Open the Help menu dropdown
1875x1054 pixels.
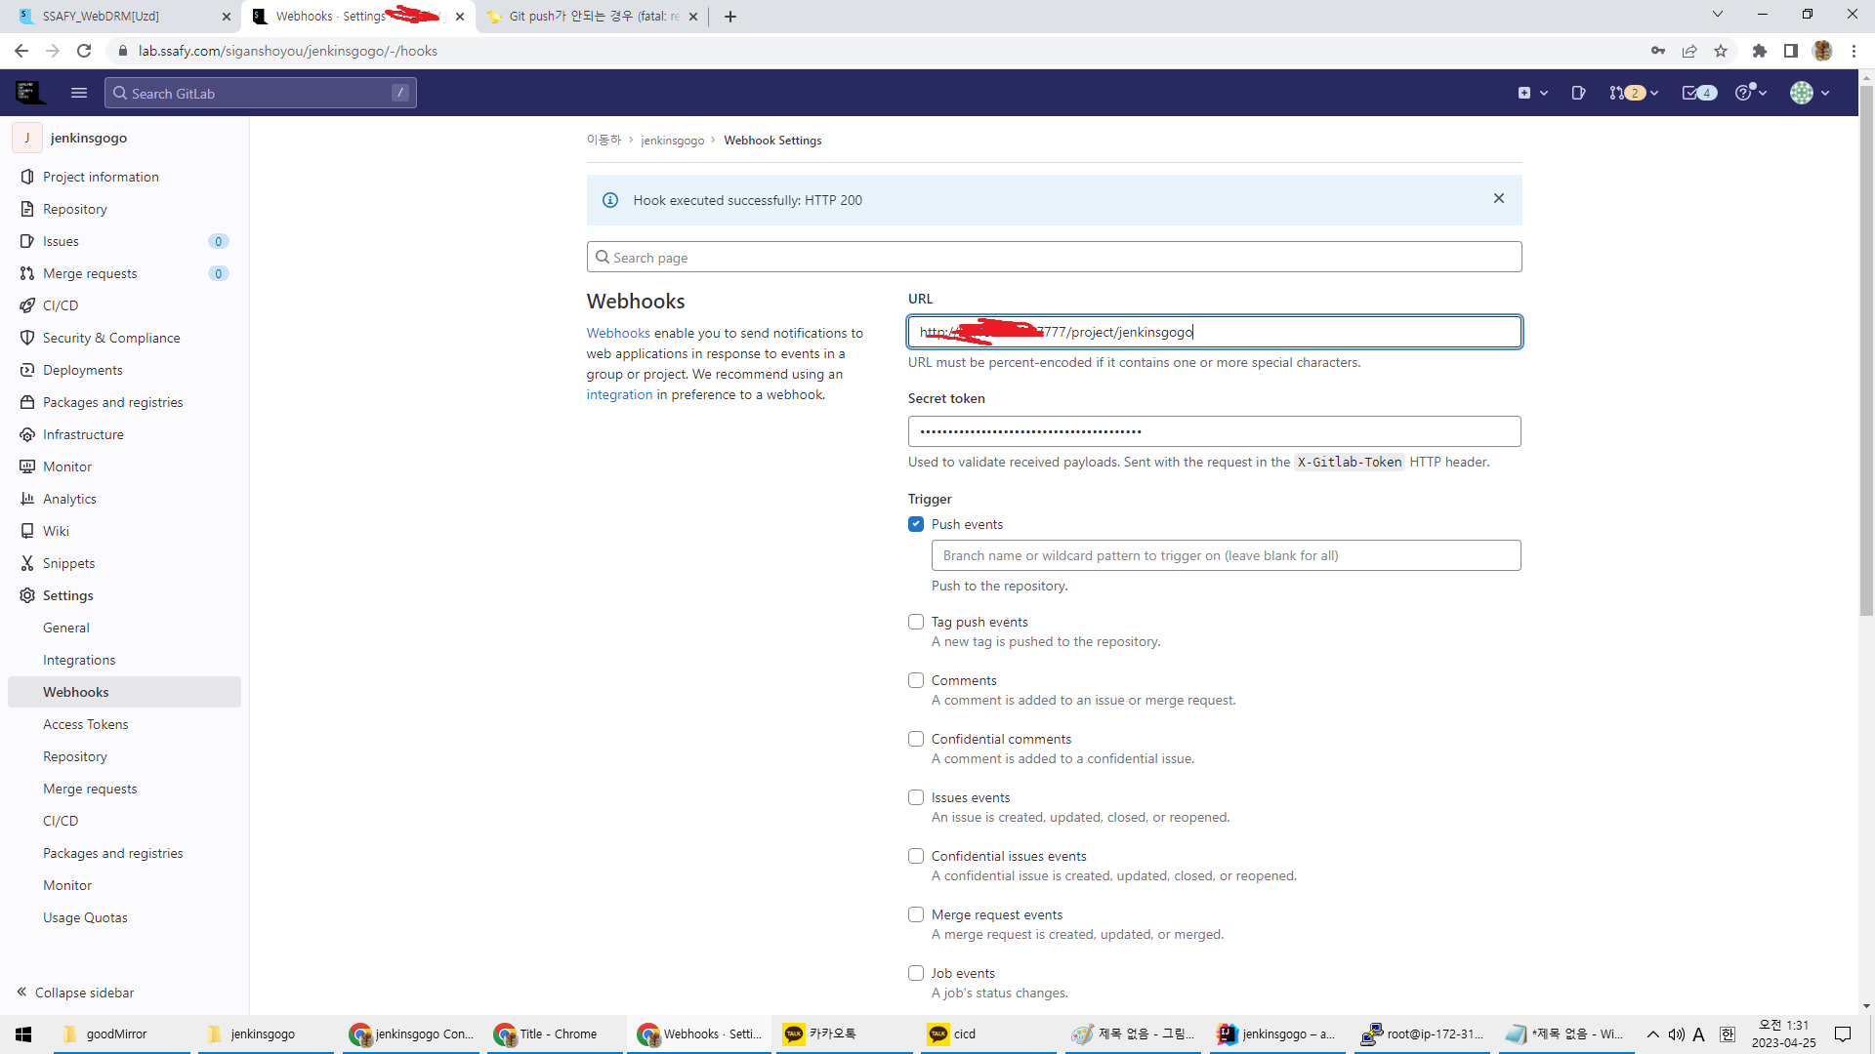pos(1750,93)
